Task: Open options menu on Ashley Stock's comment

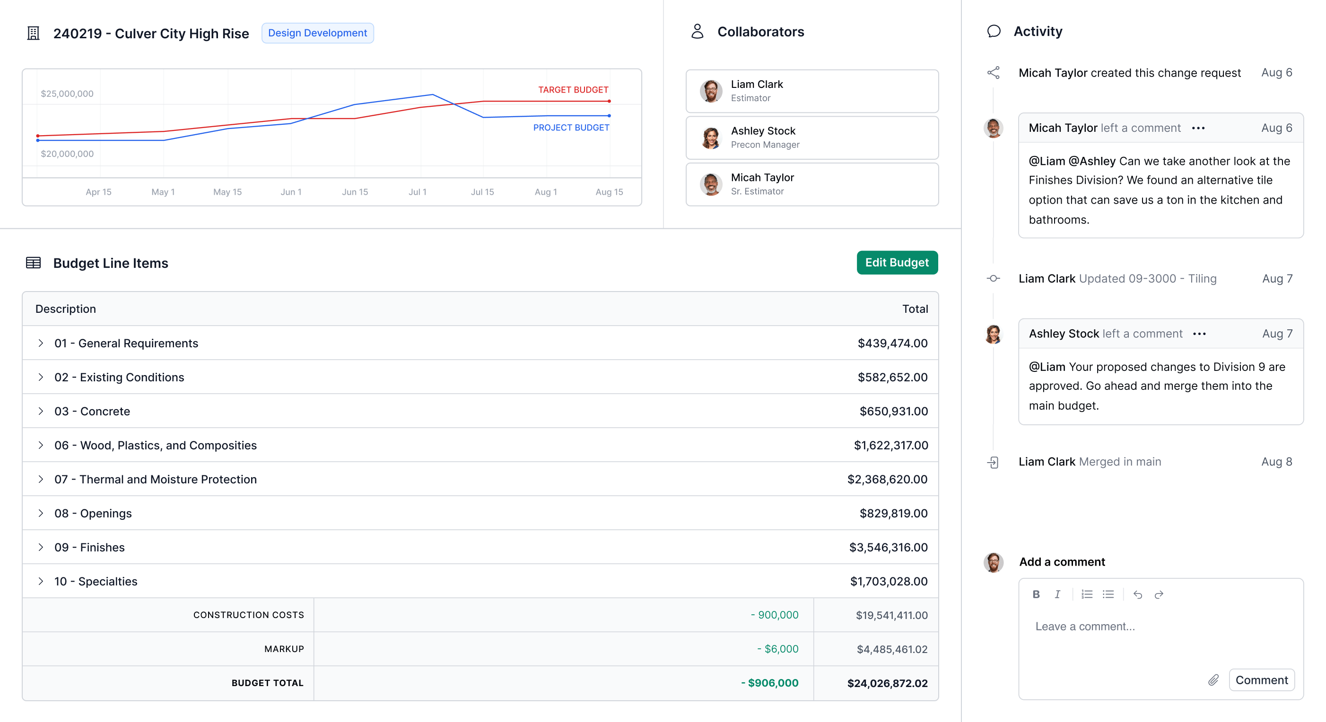Action: tap(1199, 333)
